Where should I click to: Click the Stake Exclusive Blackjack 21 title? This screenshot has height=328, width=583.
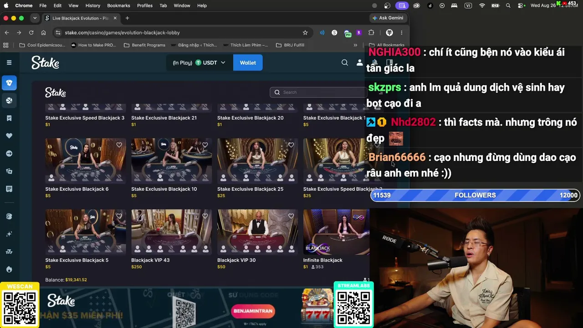164,118
